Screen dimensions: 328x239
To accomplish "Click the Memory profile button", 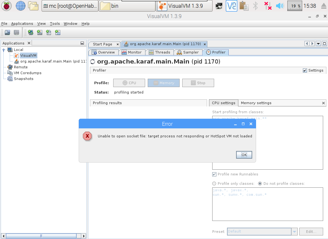I will point(164,83).
